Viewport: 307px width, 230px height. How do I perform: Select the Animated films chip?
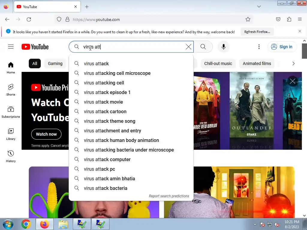pos(257,63)
